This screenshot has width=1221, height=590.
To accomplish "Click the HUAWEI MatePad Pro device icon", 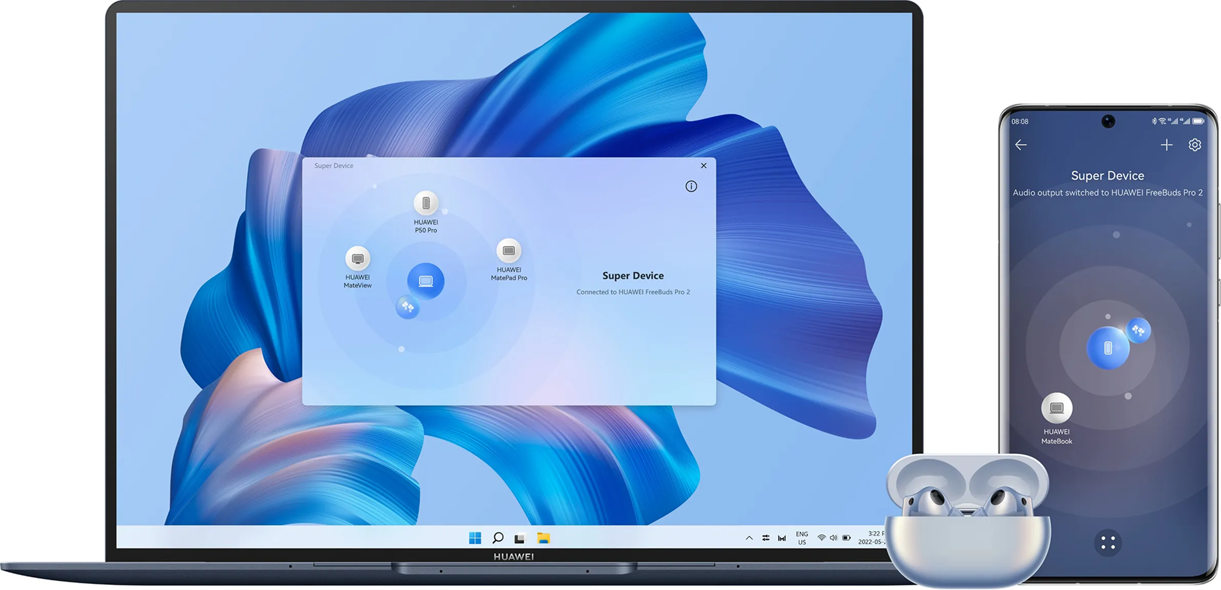I will coord(509,251).
